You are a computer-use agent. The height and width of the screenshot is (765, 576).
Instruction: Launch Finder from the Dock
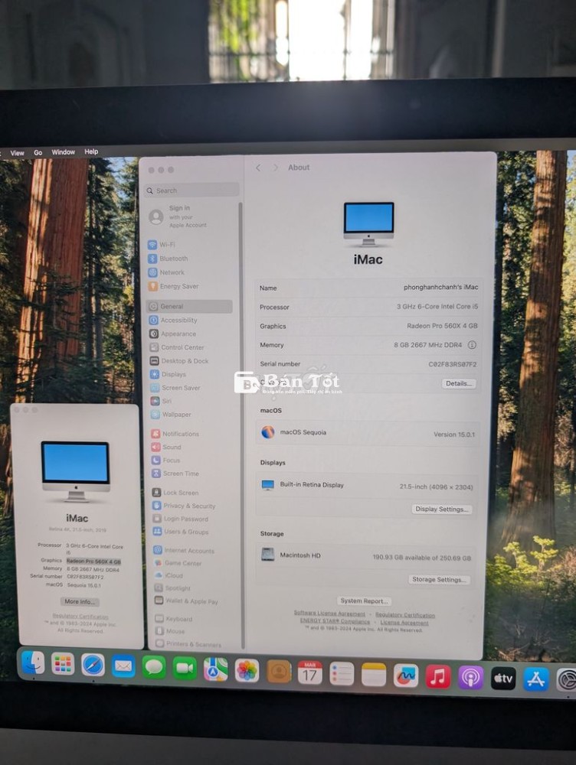(x=33, y=662)
